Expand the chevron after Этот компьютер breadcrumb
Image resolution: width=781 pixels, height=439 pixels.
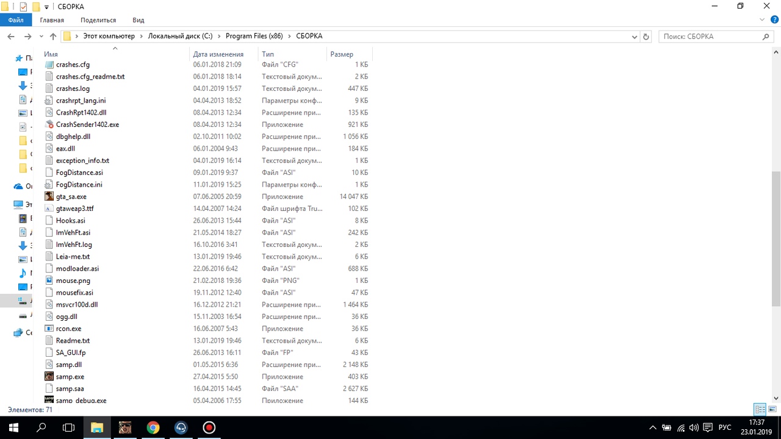(x=141, y=37)
